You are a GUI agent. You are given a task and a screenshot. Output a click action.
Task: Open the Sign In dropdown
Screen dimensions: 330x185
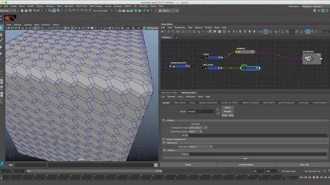(x=169, y=10)
